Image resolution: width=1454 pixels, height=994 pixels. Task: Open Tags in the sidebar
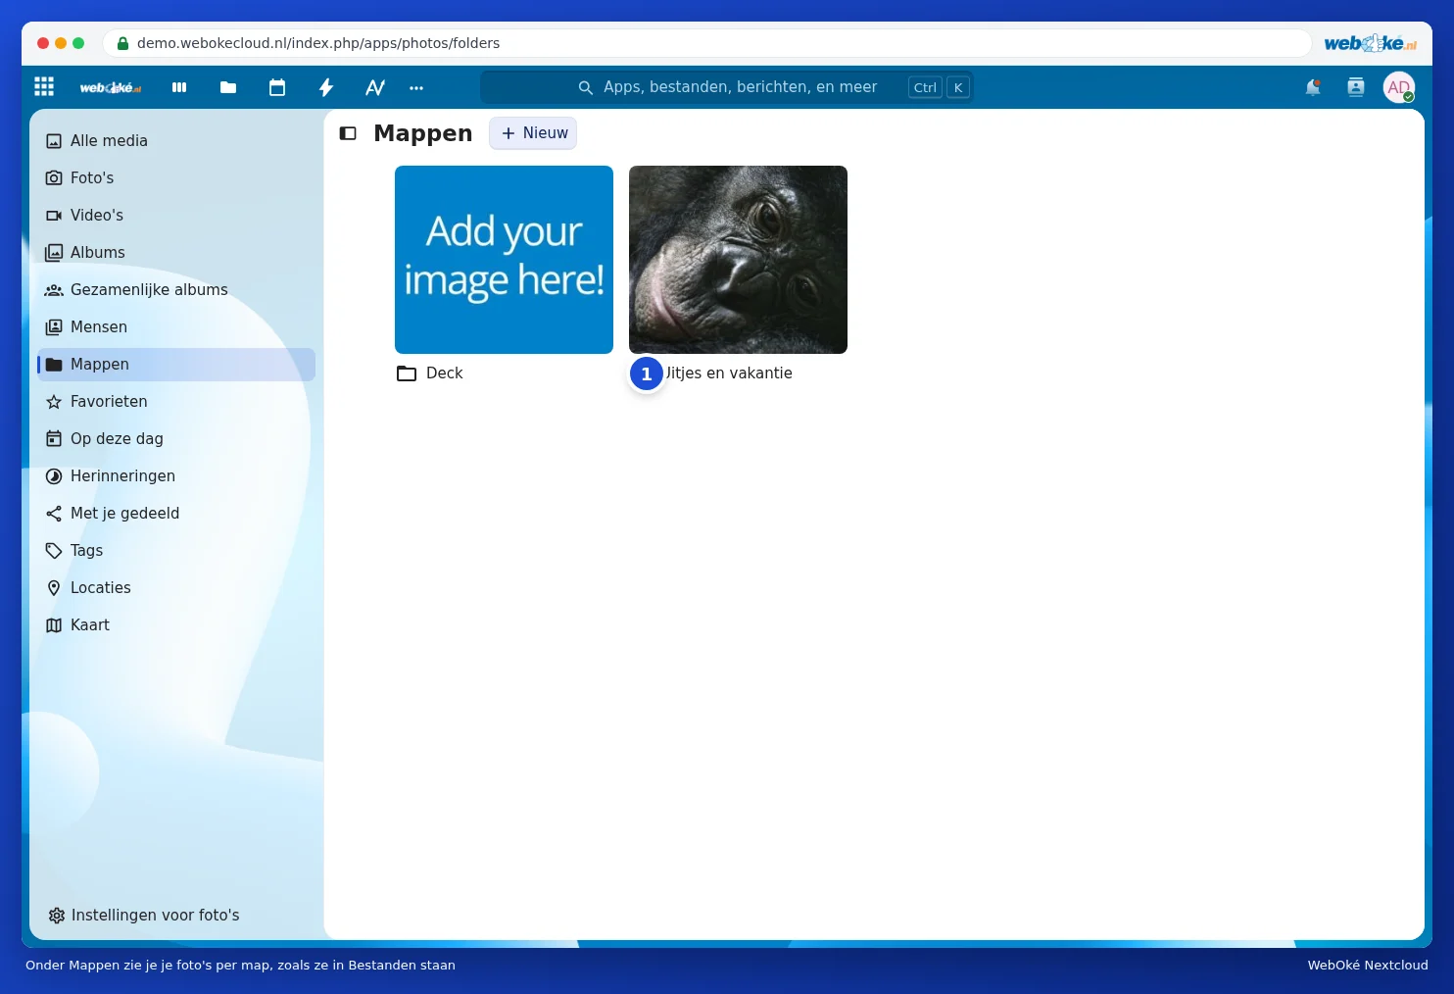pyautogui.click(x=176, y=551)
